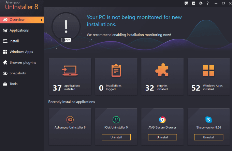232x151 pixels.
Task: Click the Ashampoo UnInstaller 8 app icon
Action: pyautogui.click(x=70, y=120)
